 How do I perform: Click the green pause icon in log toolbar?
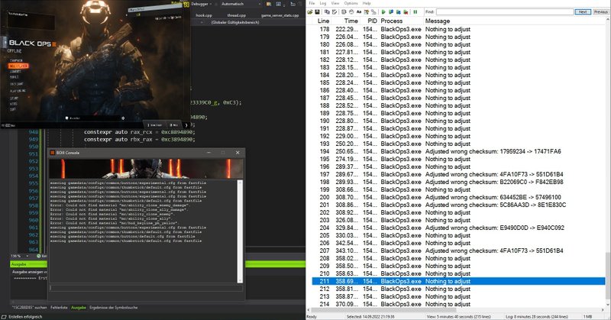415,12
